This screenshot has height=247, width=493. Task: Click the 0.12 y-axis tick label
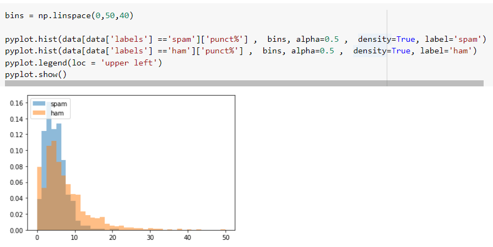17,135
